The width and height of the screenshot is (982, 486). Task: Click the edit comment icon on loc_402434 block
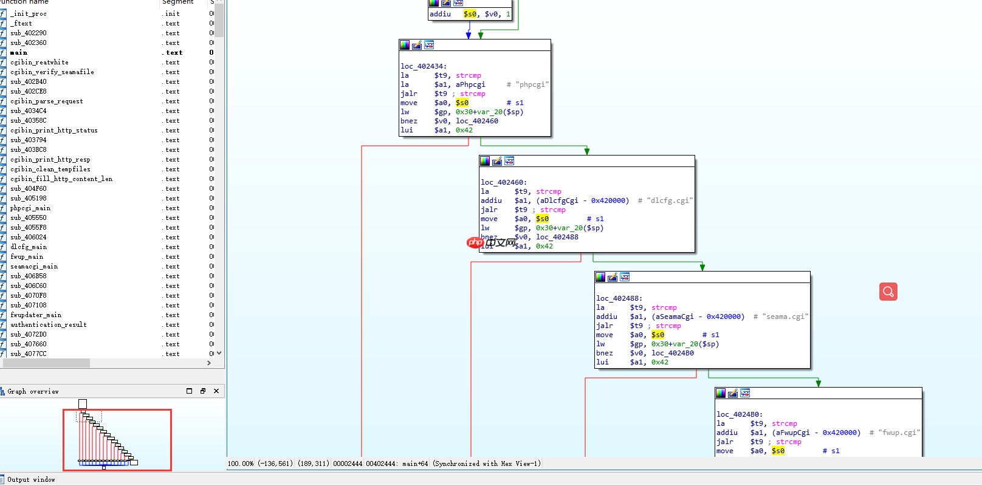417,45
